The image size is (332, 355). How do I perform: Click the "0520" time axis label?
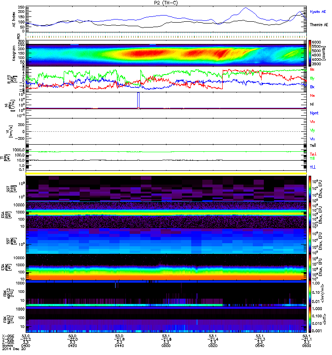click(213, 346)
